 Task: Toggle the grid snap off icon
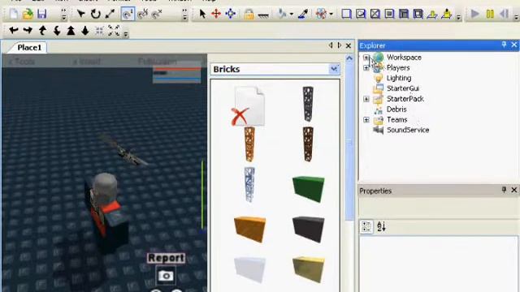(157, 14)
